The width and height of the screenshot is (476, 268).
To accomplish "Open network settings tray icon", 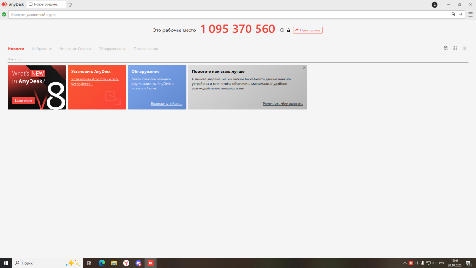I will 428,263.
